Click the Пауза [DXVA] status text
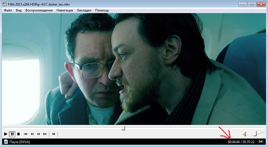The image size is (268, 147). click(x=20, y=142)
